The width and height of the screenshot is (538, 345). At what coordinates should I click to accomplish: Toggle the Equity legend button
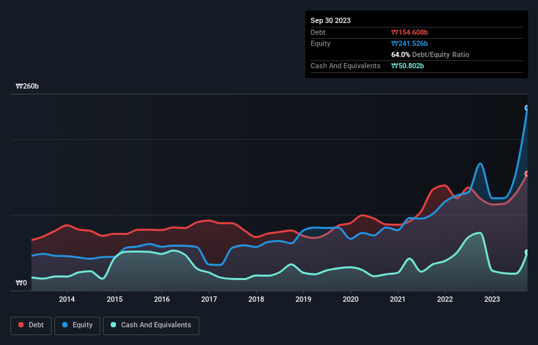(77, 325)
